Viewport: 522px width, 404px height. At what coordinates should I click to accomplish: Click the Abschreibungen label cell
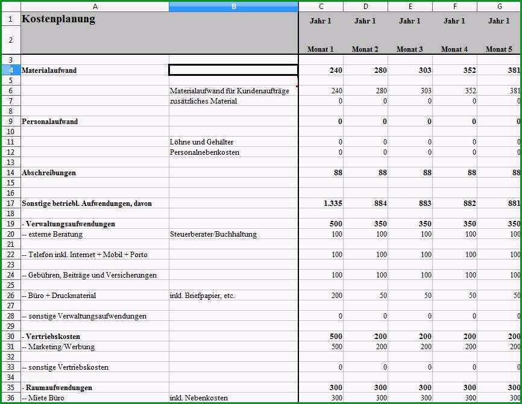(95, 173)
